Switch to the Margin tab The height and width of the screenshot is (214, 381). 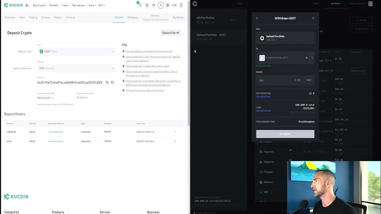(x=58, y=18)
